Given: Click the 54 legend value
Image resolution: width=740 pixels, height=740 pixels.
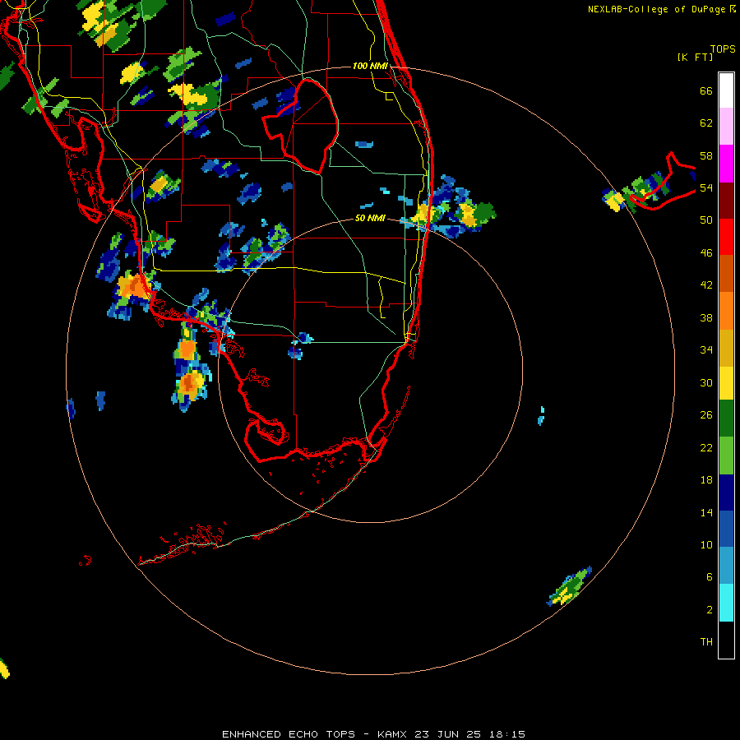Looking at the screenshot, I should click(706, 187).
